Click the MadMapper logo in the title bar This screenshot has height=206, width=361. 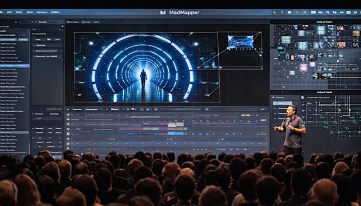click(x=163, y=12)
